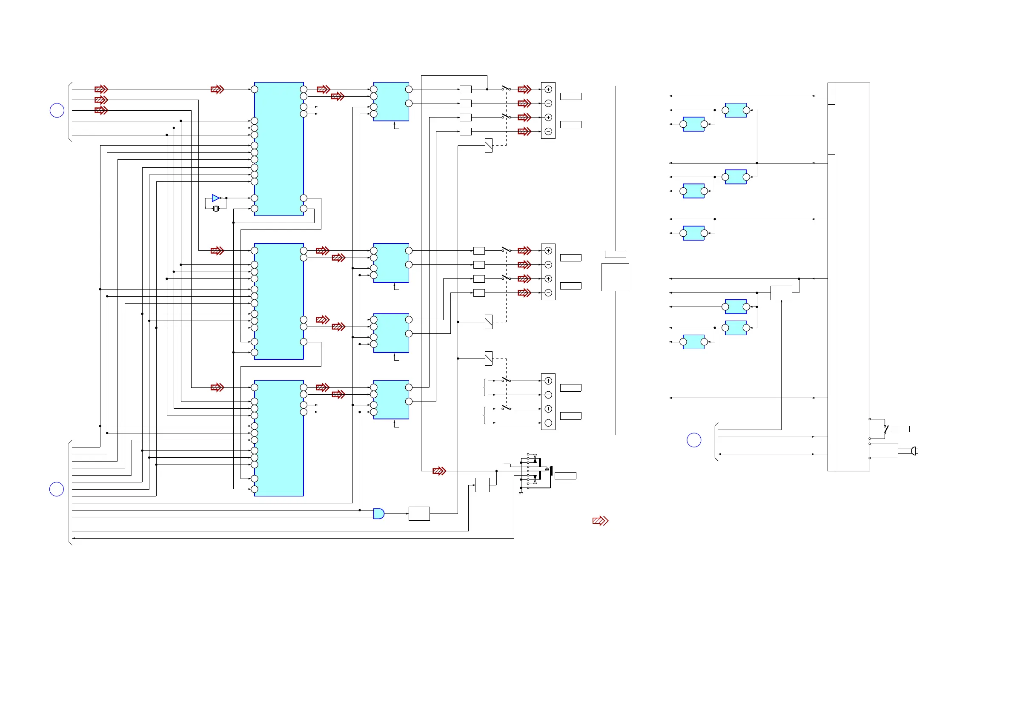This screenshot has height=717, width=1014.
Task: Click the AND gate symbol
Action: [378, 513]
